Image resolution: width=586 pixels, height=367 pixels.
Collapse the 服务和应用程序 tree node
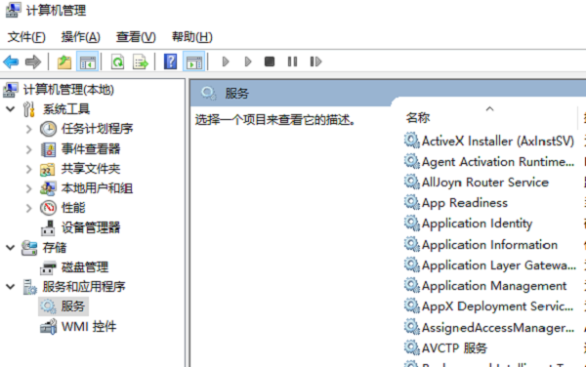[11, 287]
